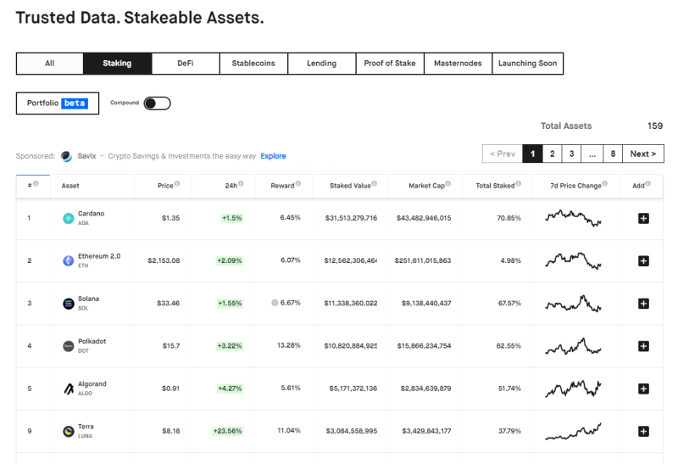Click Polkadot's 13.28% reward value
The height and width of the screenshot is (464, 678).
pyautogui.click(x=288, y=345)
